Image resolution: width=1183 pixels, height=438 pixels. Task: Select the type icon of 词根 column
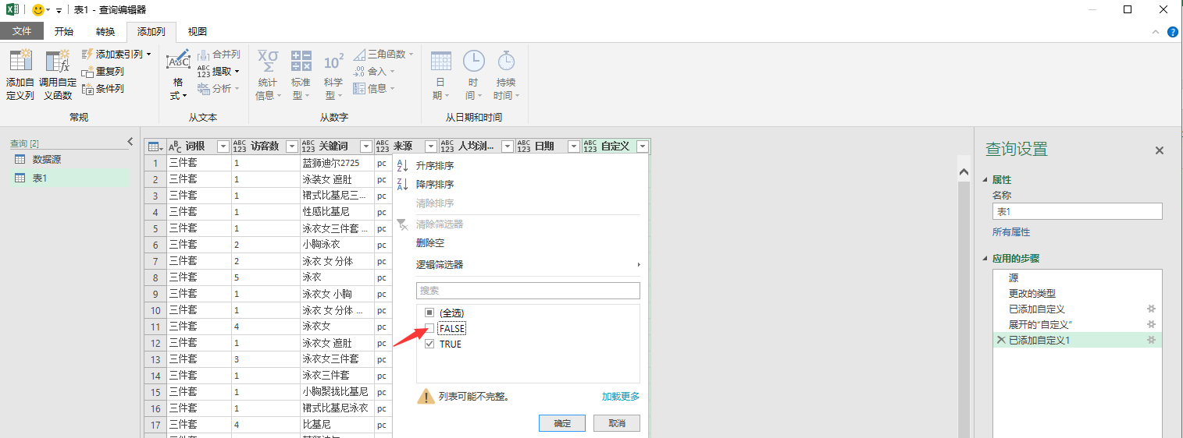point(176,147)
